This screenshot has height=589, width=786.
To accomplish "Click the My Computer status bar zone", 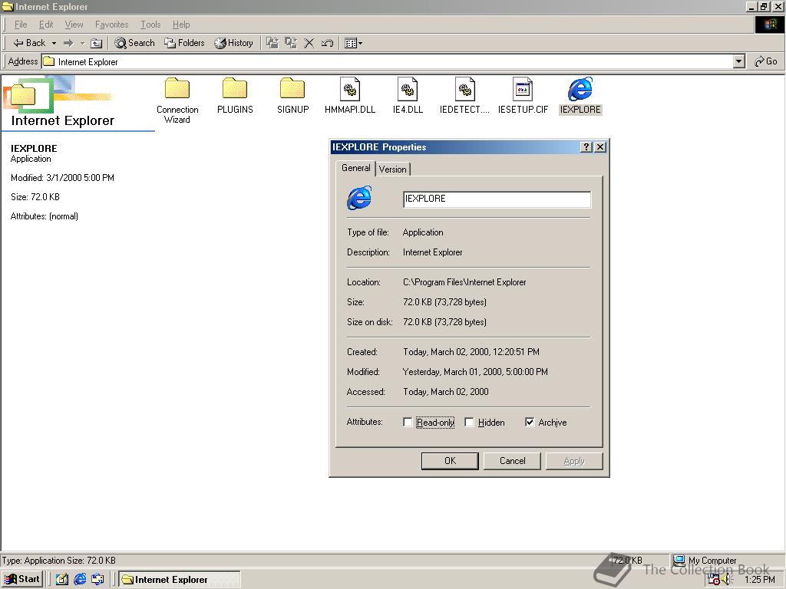I will [727, 560].
